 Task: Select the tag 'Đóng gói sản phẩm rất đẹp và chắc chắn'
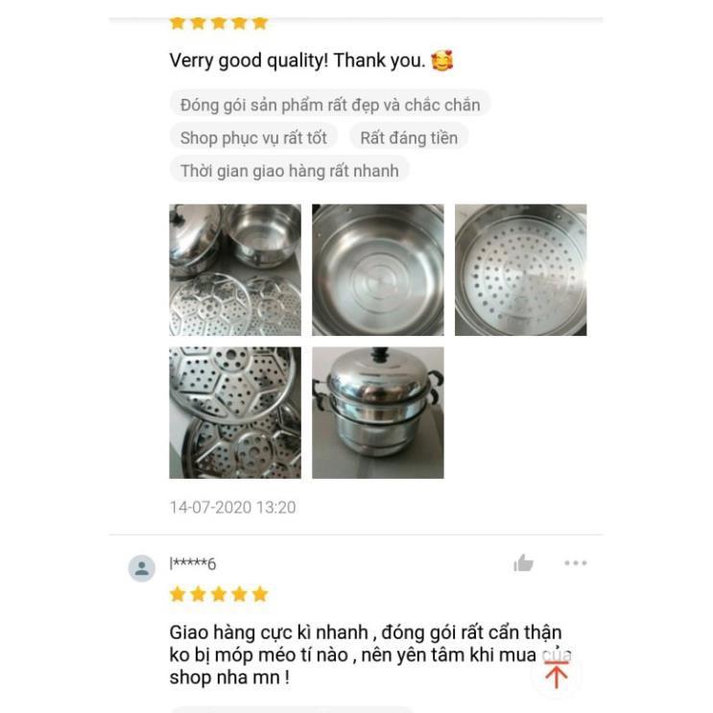[x=330, y=105]
